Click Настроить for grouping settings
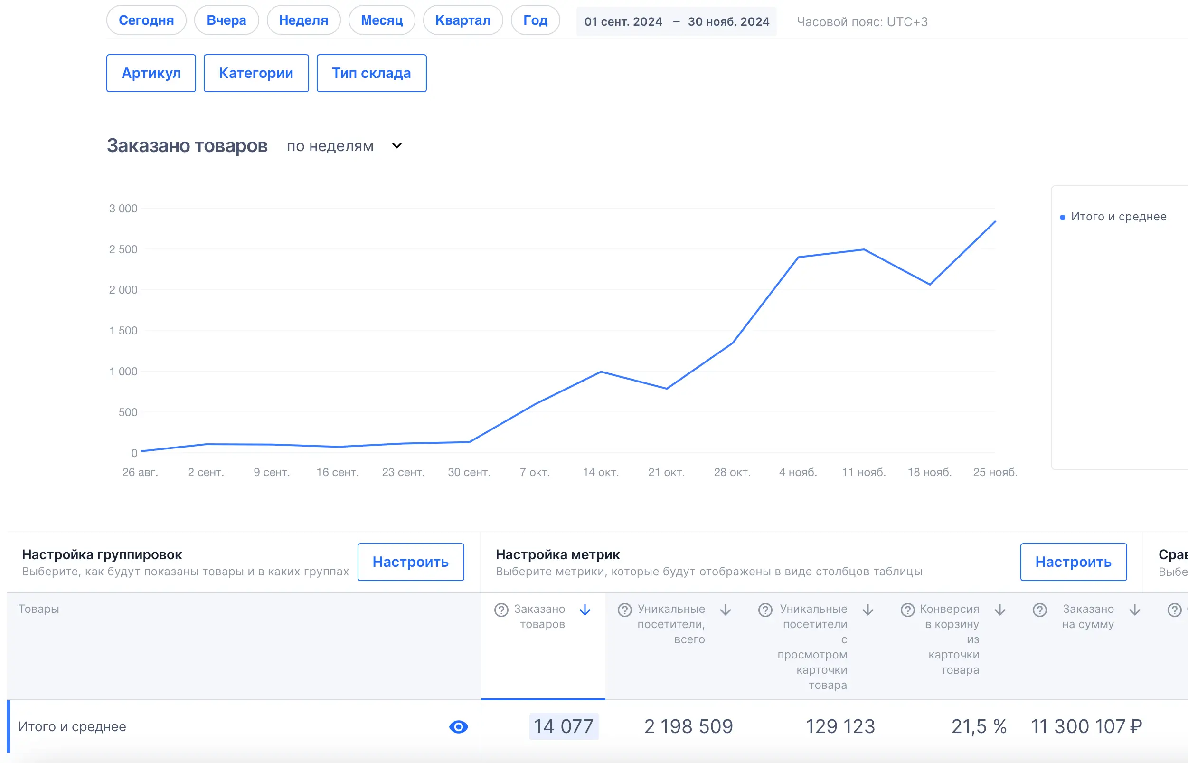The height and width of the screenshot is (763, 1188). coord(410,562)
